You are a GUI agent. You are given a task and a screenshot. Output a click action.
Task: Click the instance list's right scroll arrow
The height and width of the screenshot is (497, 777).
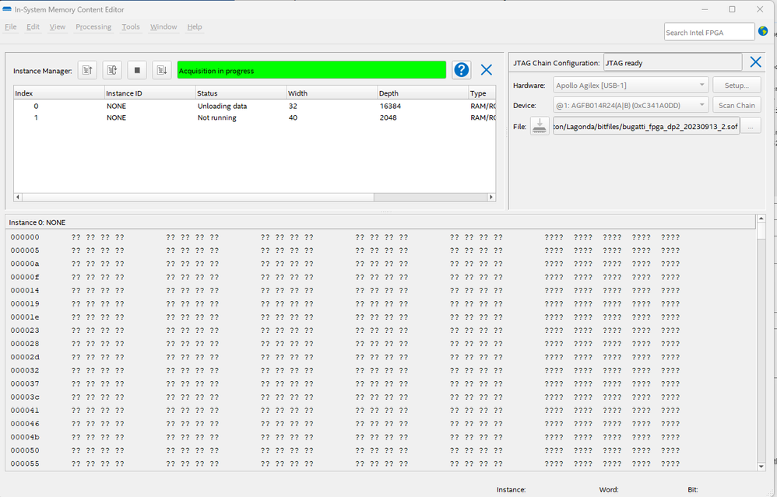click(491, 197)
